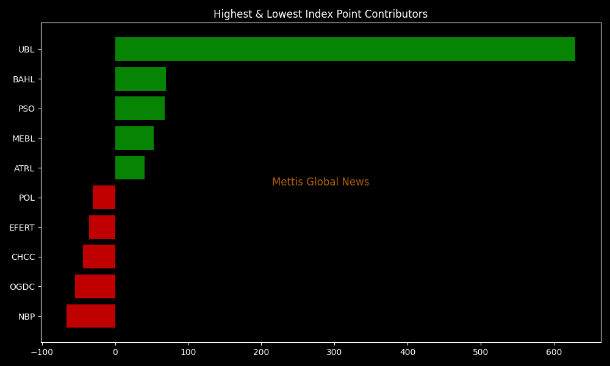Click the chart title text
Screen dimensions: 610x366
tap(320, 14)
